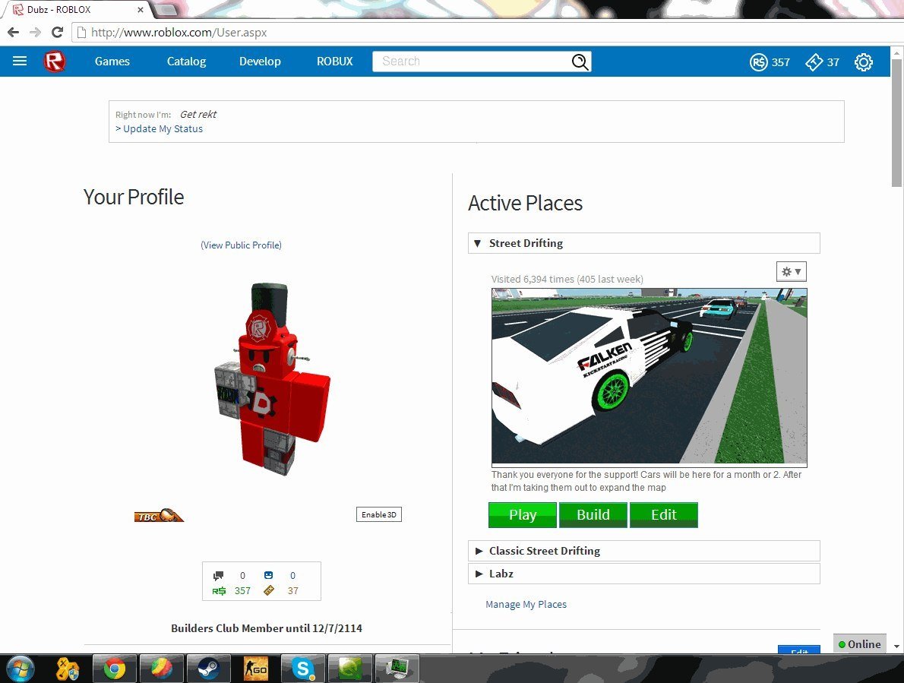Click into the Search input field

pyautogui.click(x=471, y=62)
